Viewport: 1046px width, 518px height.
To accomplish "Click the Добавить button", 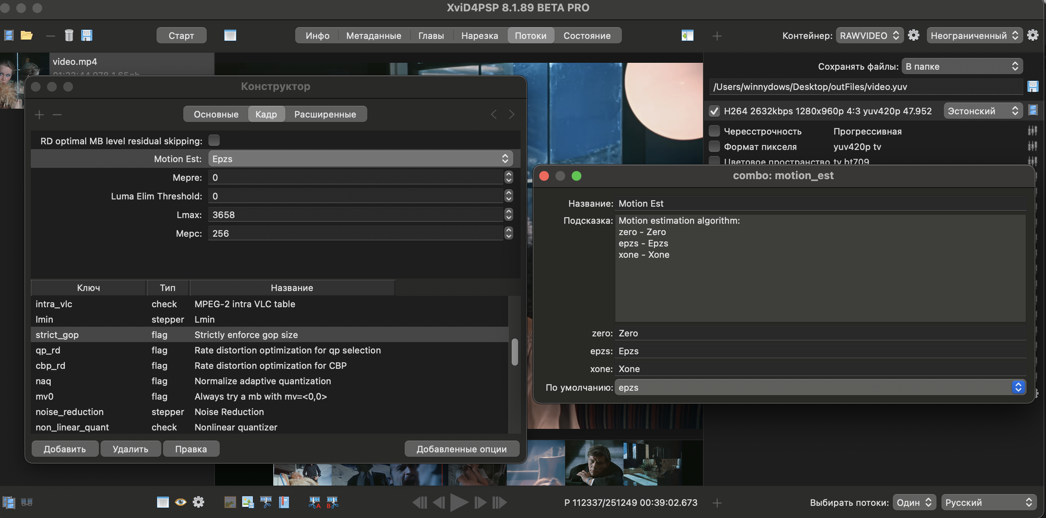I will coord(65,449).
